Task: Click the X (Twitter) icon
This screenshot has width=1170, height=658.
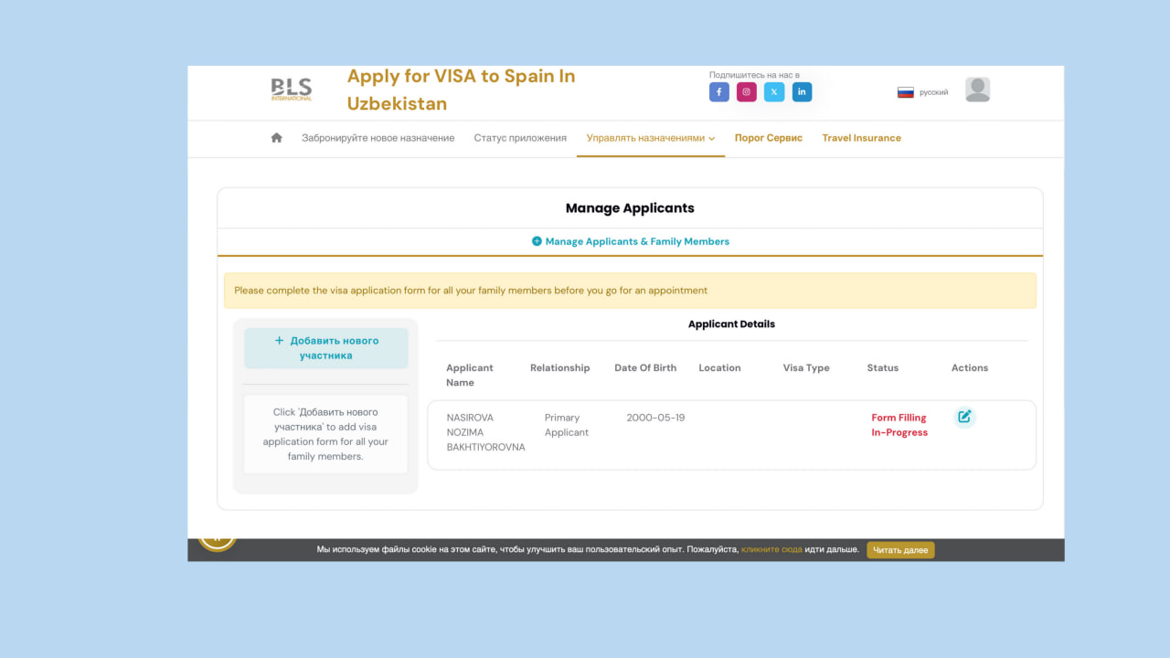Action: pyautogui.click(x=774, y=92)
